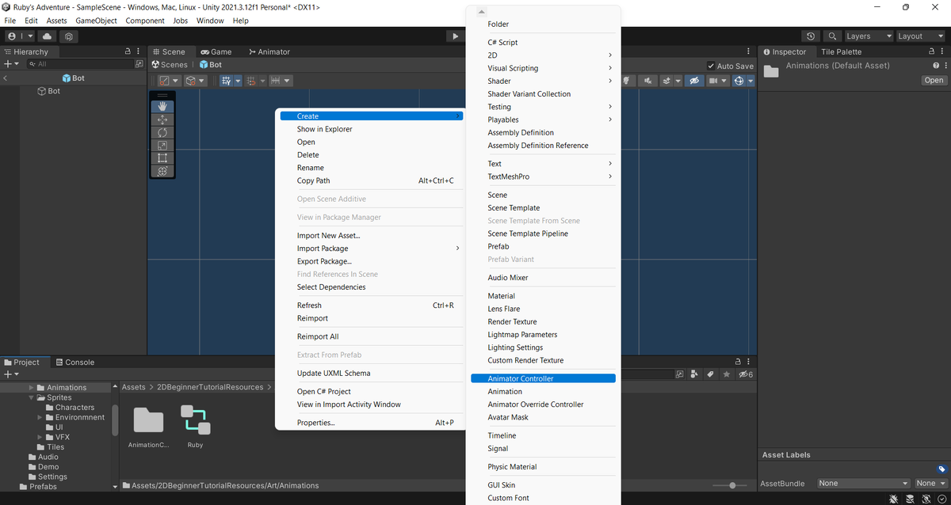Switch to the Animator tab

269,51
